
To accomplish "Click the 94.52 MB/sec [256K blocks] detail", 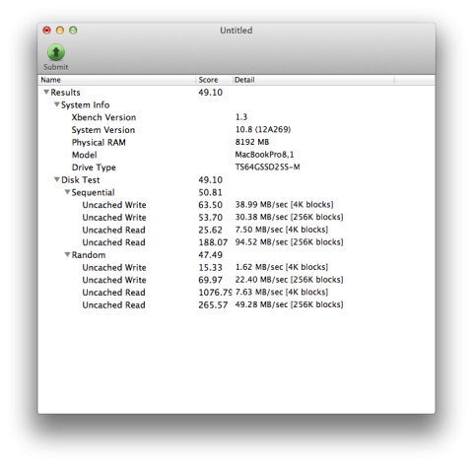I will pyautogui.click(x=289, y=241).
